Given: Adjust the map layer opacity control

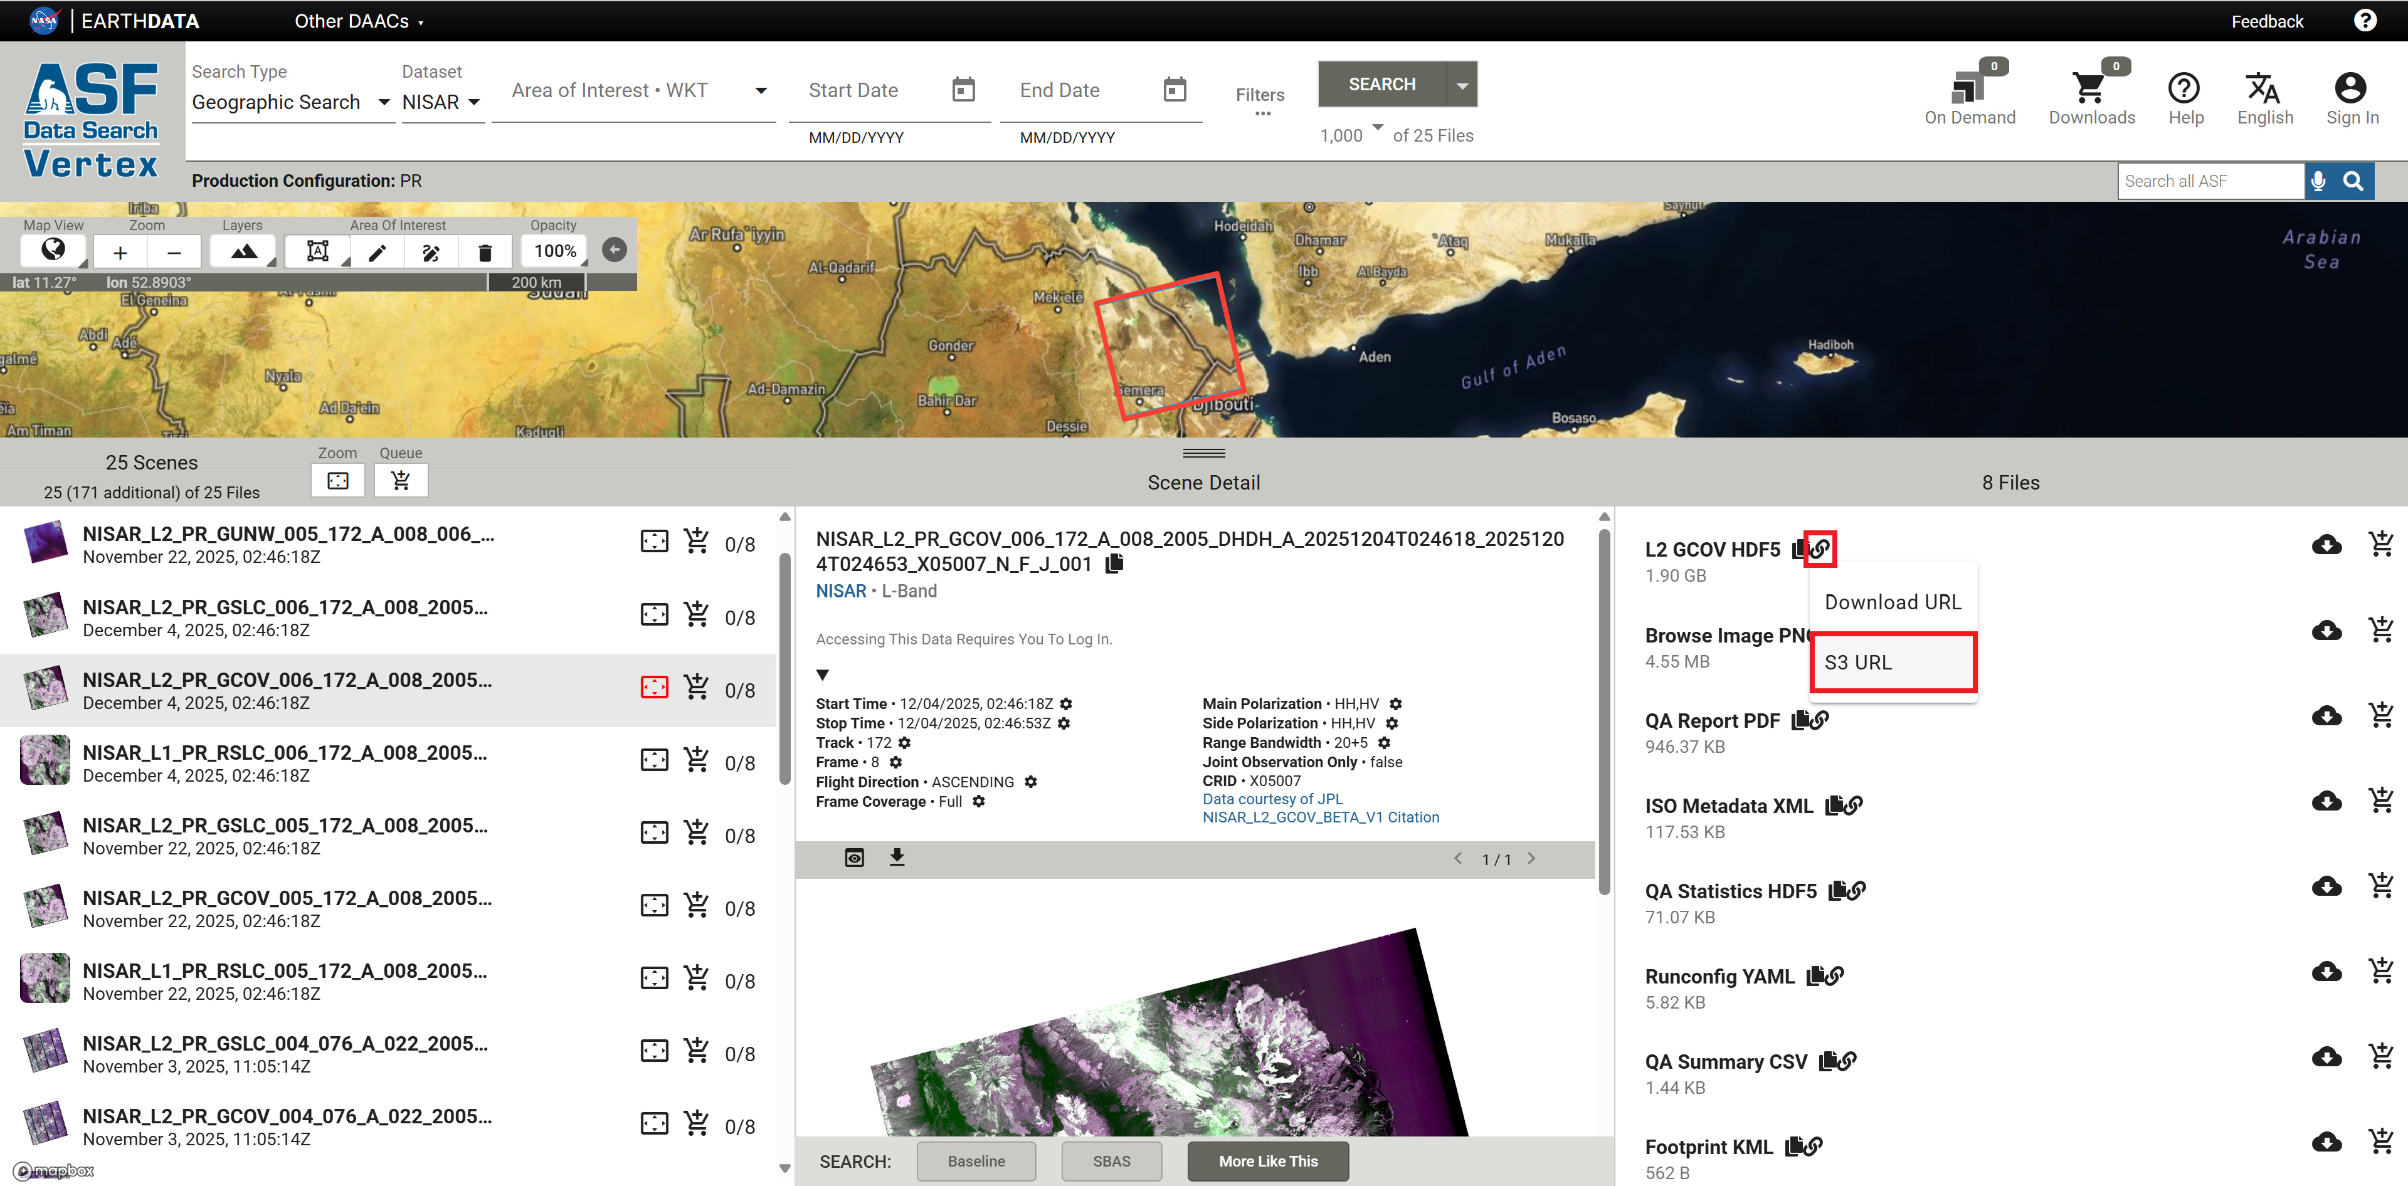Looking at the screenshot, I should pos(553,251).
